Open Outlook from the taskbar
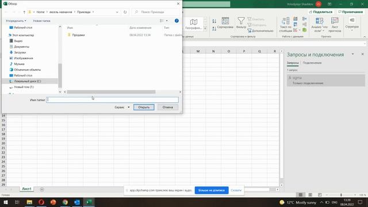Viewport: 368px width, 207px height. 77,202
